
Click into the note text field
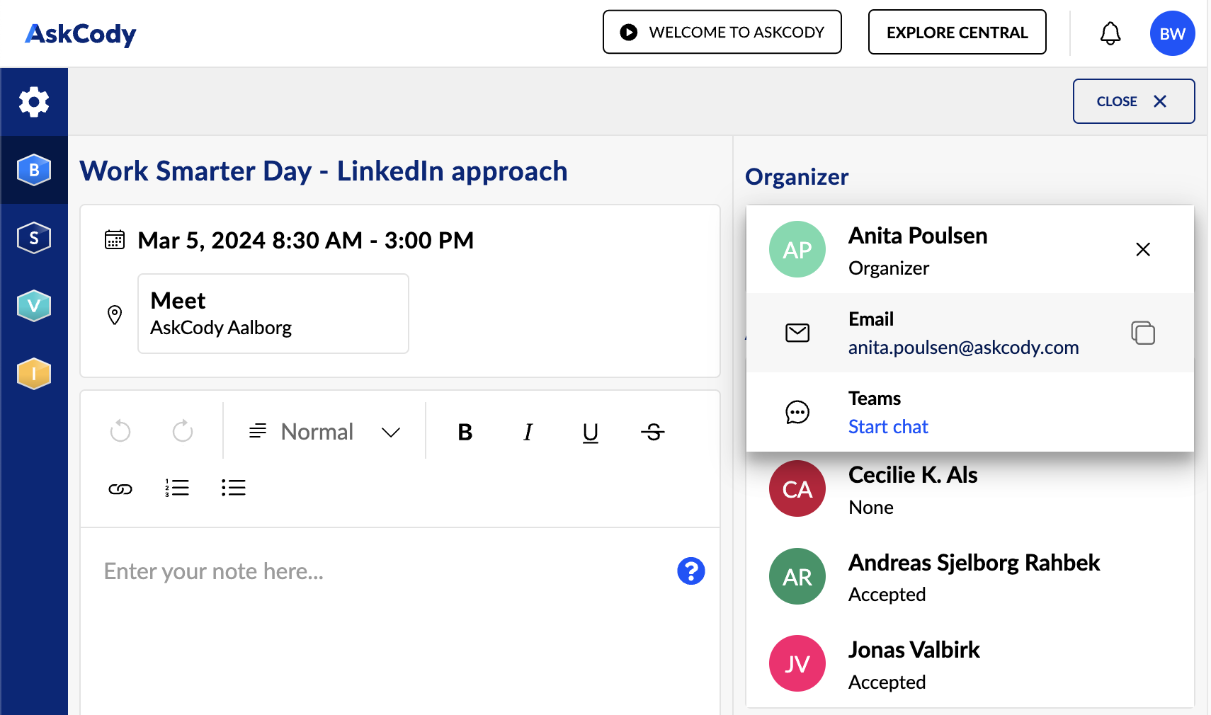click(x=400, y=622)
